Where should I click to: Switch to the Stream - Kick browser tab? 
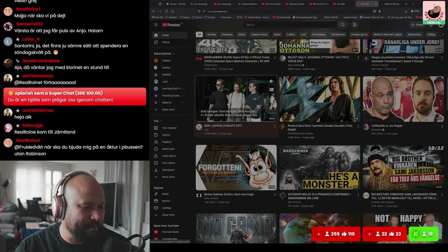[176, 4]
